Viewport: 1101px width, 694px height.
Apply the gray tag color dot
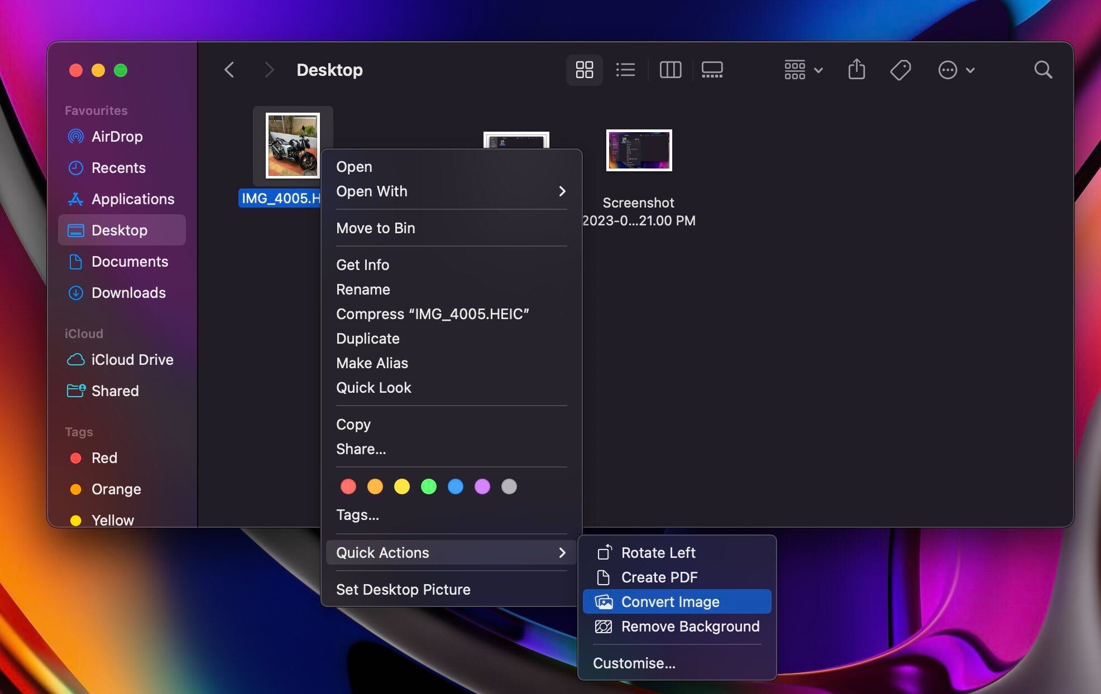(x=509, y=486)
